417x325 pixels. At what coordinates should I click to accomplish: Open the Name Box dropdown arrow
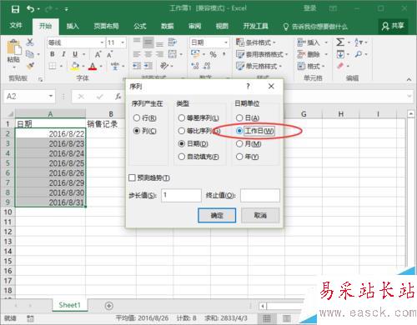(51, 96)
